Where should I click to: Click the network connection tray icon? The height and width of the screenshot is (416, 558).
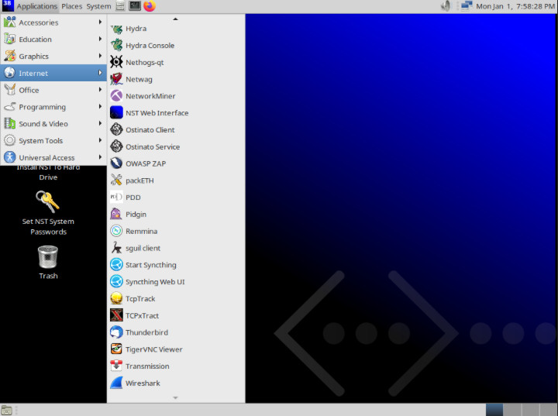(466, 6)
